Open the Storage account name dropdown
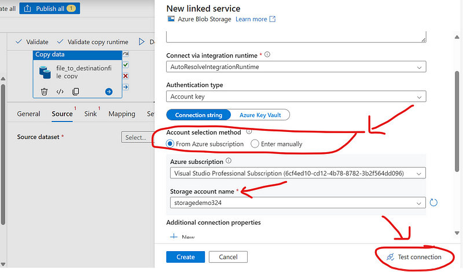 point(297,203)
